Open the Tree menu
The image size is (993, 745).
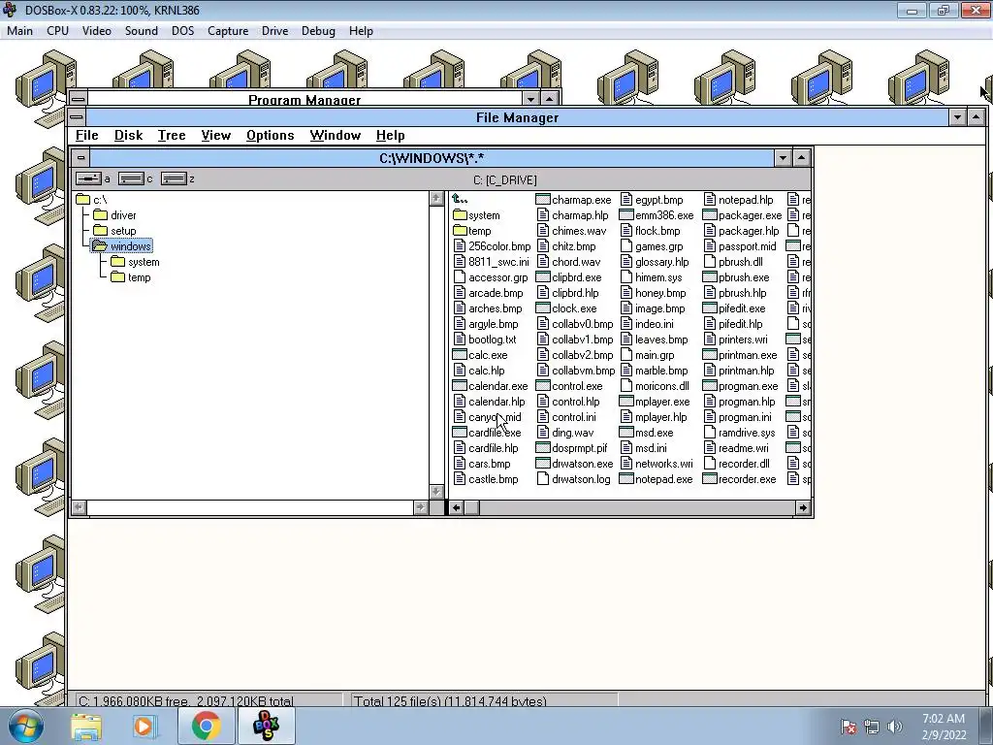(172, 136)
